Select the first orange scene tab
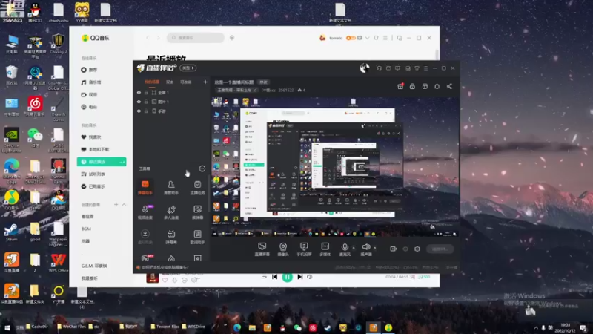Viewport: 593px width, 334px height. click(x=152, y=82)
